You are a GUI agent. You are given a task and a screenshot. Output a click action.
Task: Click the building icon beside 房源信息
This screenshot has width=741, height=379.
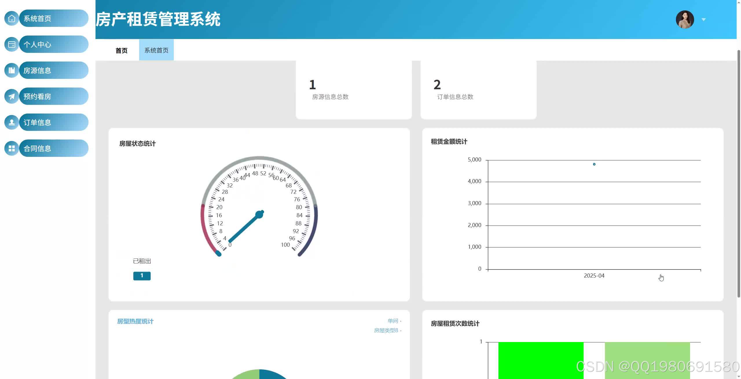pos(12,70)
